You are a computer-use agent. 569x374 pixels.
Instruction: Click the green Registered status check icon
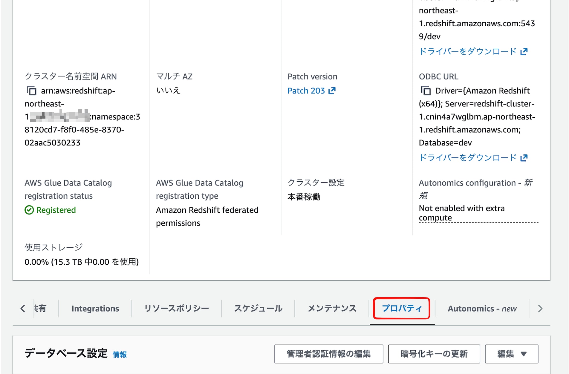click(29, 210)
